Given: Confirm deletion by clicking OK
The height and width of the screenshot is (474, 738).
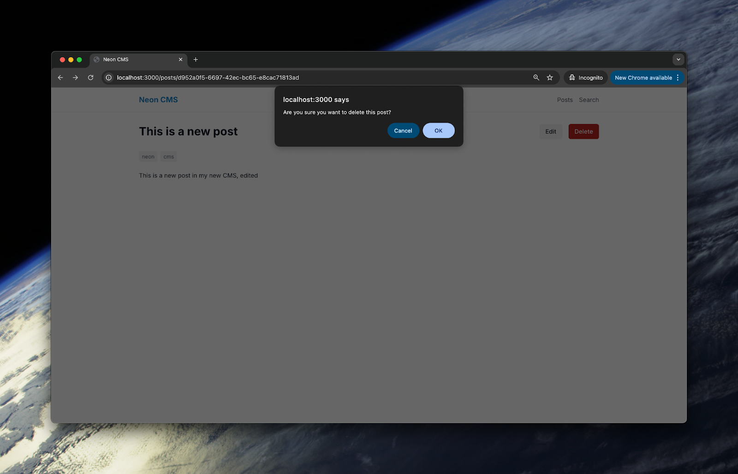Looking at the screenshot, I should (439, 130).
